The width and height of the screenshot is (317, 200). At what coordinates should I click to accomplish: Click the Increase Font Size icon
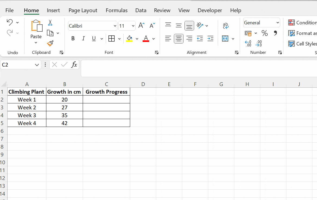click(141, 25)
